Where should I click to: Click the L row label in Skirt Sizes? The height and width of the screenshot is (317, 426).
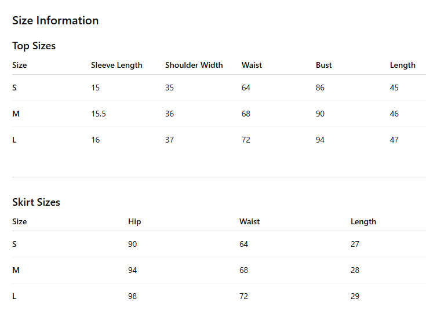pyautogui.click(x=14, y=296)
